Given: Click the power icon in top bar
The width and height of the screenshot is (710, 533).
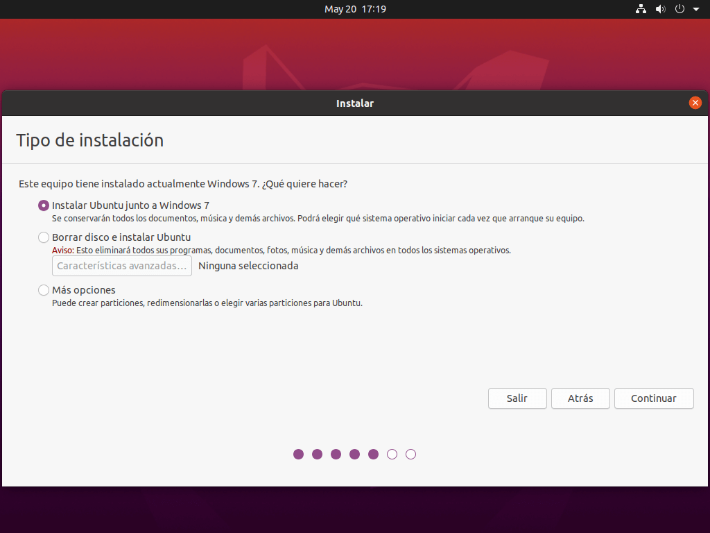Looking at the screenshot, I should click(679, 9).
